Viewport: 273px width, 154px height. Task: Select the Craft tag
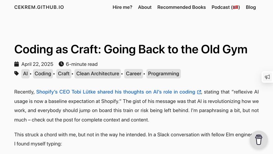(64, 74)
